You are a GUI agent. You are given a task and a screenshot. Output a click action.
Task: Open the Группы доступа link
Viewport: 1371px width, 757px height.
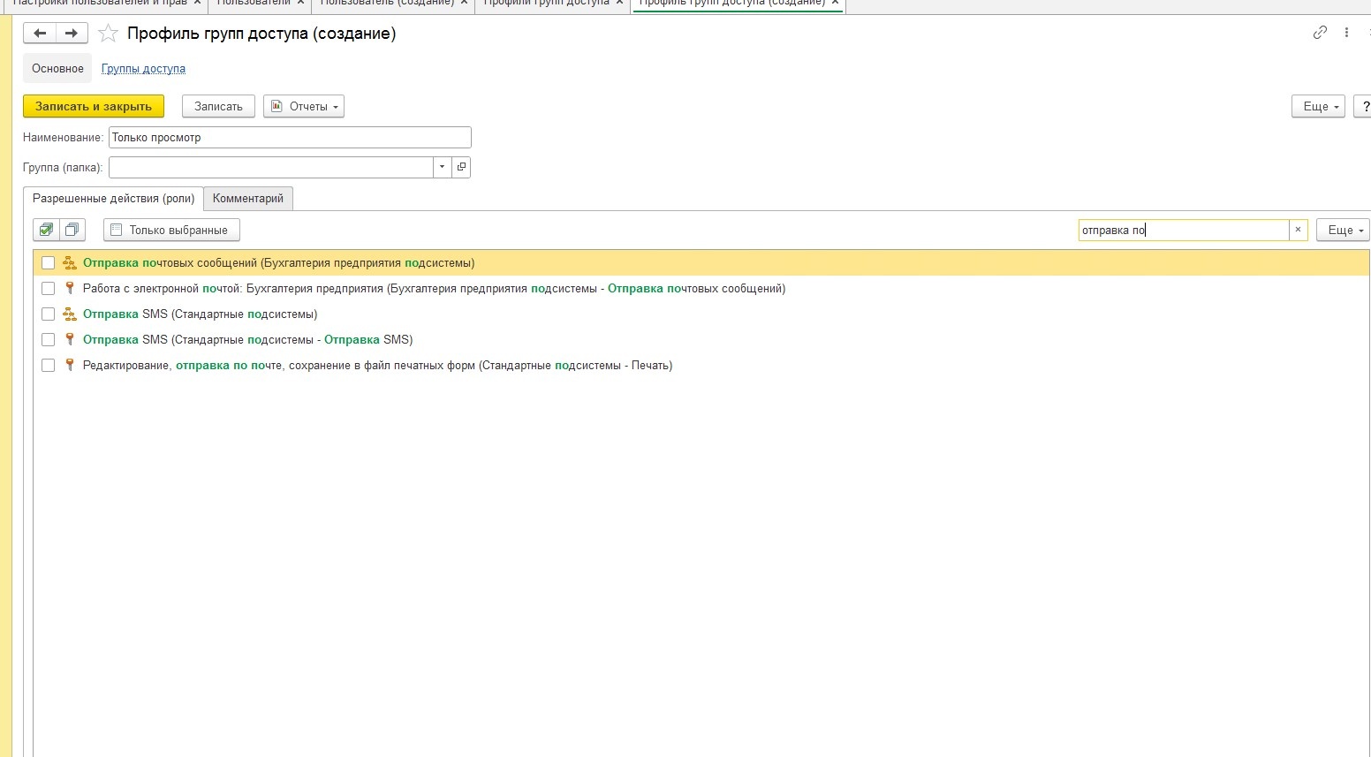(143, 68)
